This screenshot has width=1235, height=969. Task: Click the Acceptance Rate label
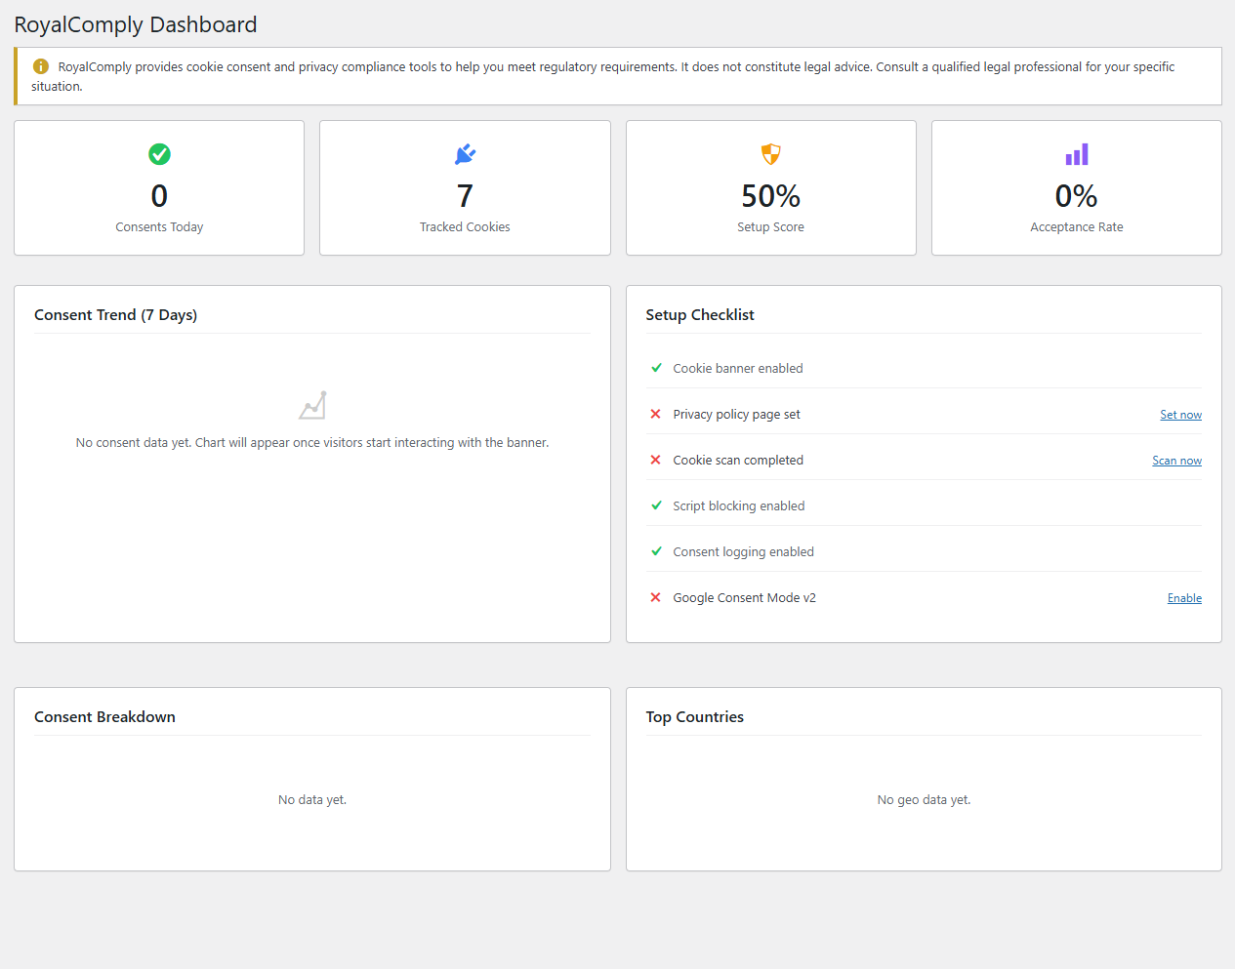point(1077,226)
